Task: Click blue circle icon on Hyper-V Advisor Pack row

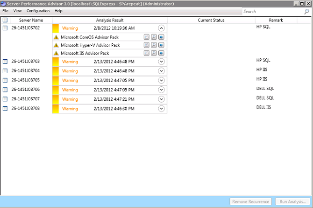Action: (x=161, y=45)
